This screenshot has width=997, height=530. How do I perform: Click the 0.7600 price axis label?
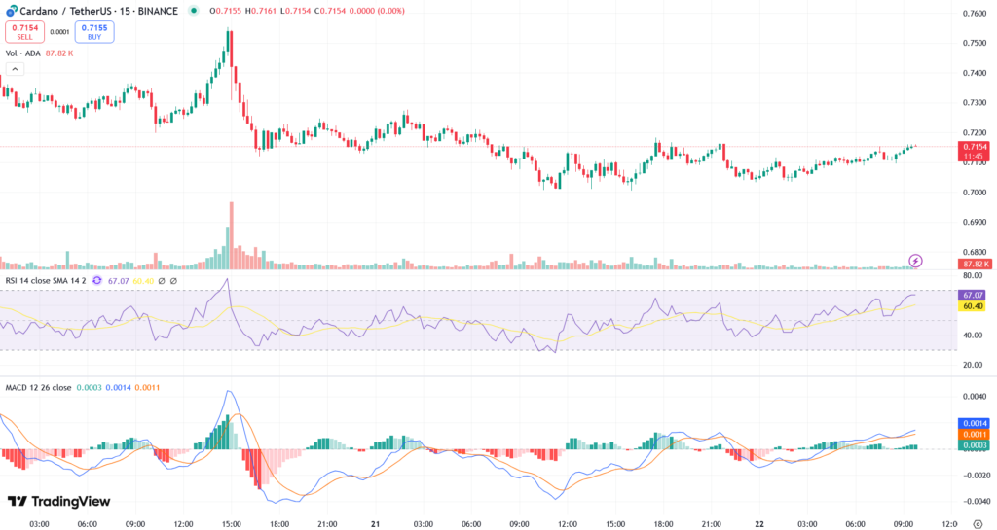click(975, 14)
